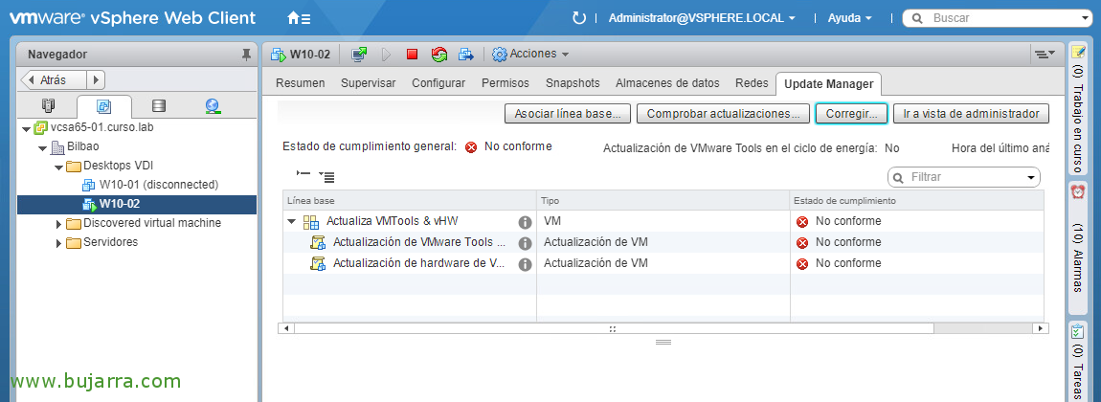Click the Atrás back button
This screenshot has width=1101, height=402.
[x=54, y=80]
